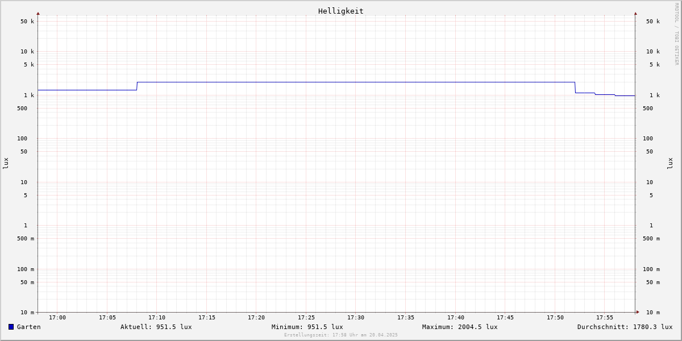Screen dimensions: 682x341
Task: Select the Durchschnitt: 1780.3 lux value
Action: (625, 327)
